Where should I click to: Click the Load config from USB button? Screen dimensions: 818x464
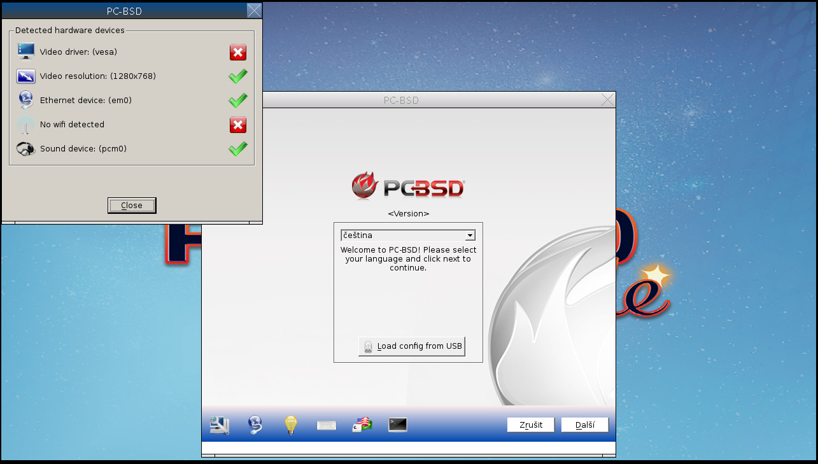[411, 346]
